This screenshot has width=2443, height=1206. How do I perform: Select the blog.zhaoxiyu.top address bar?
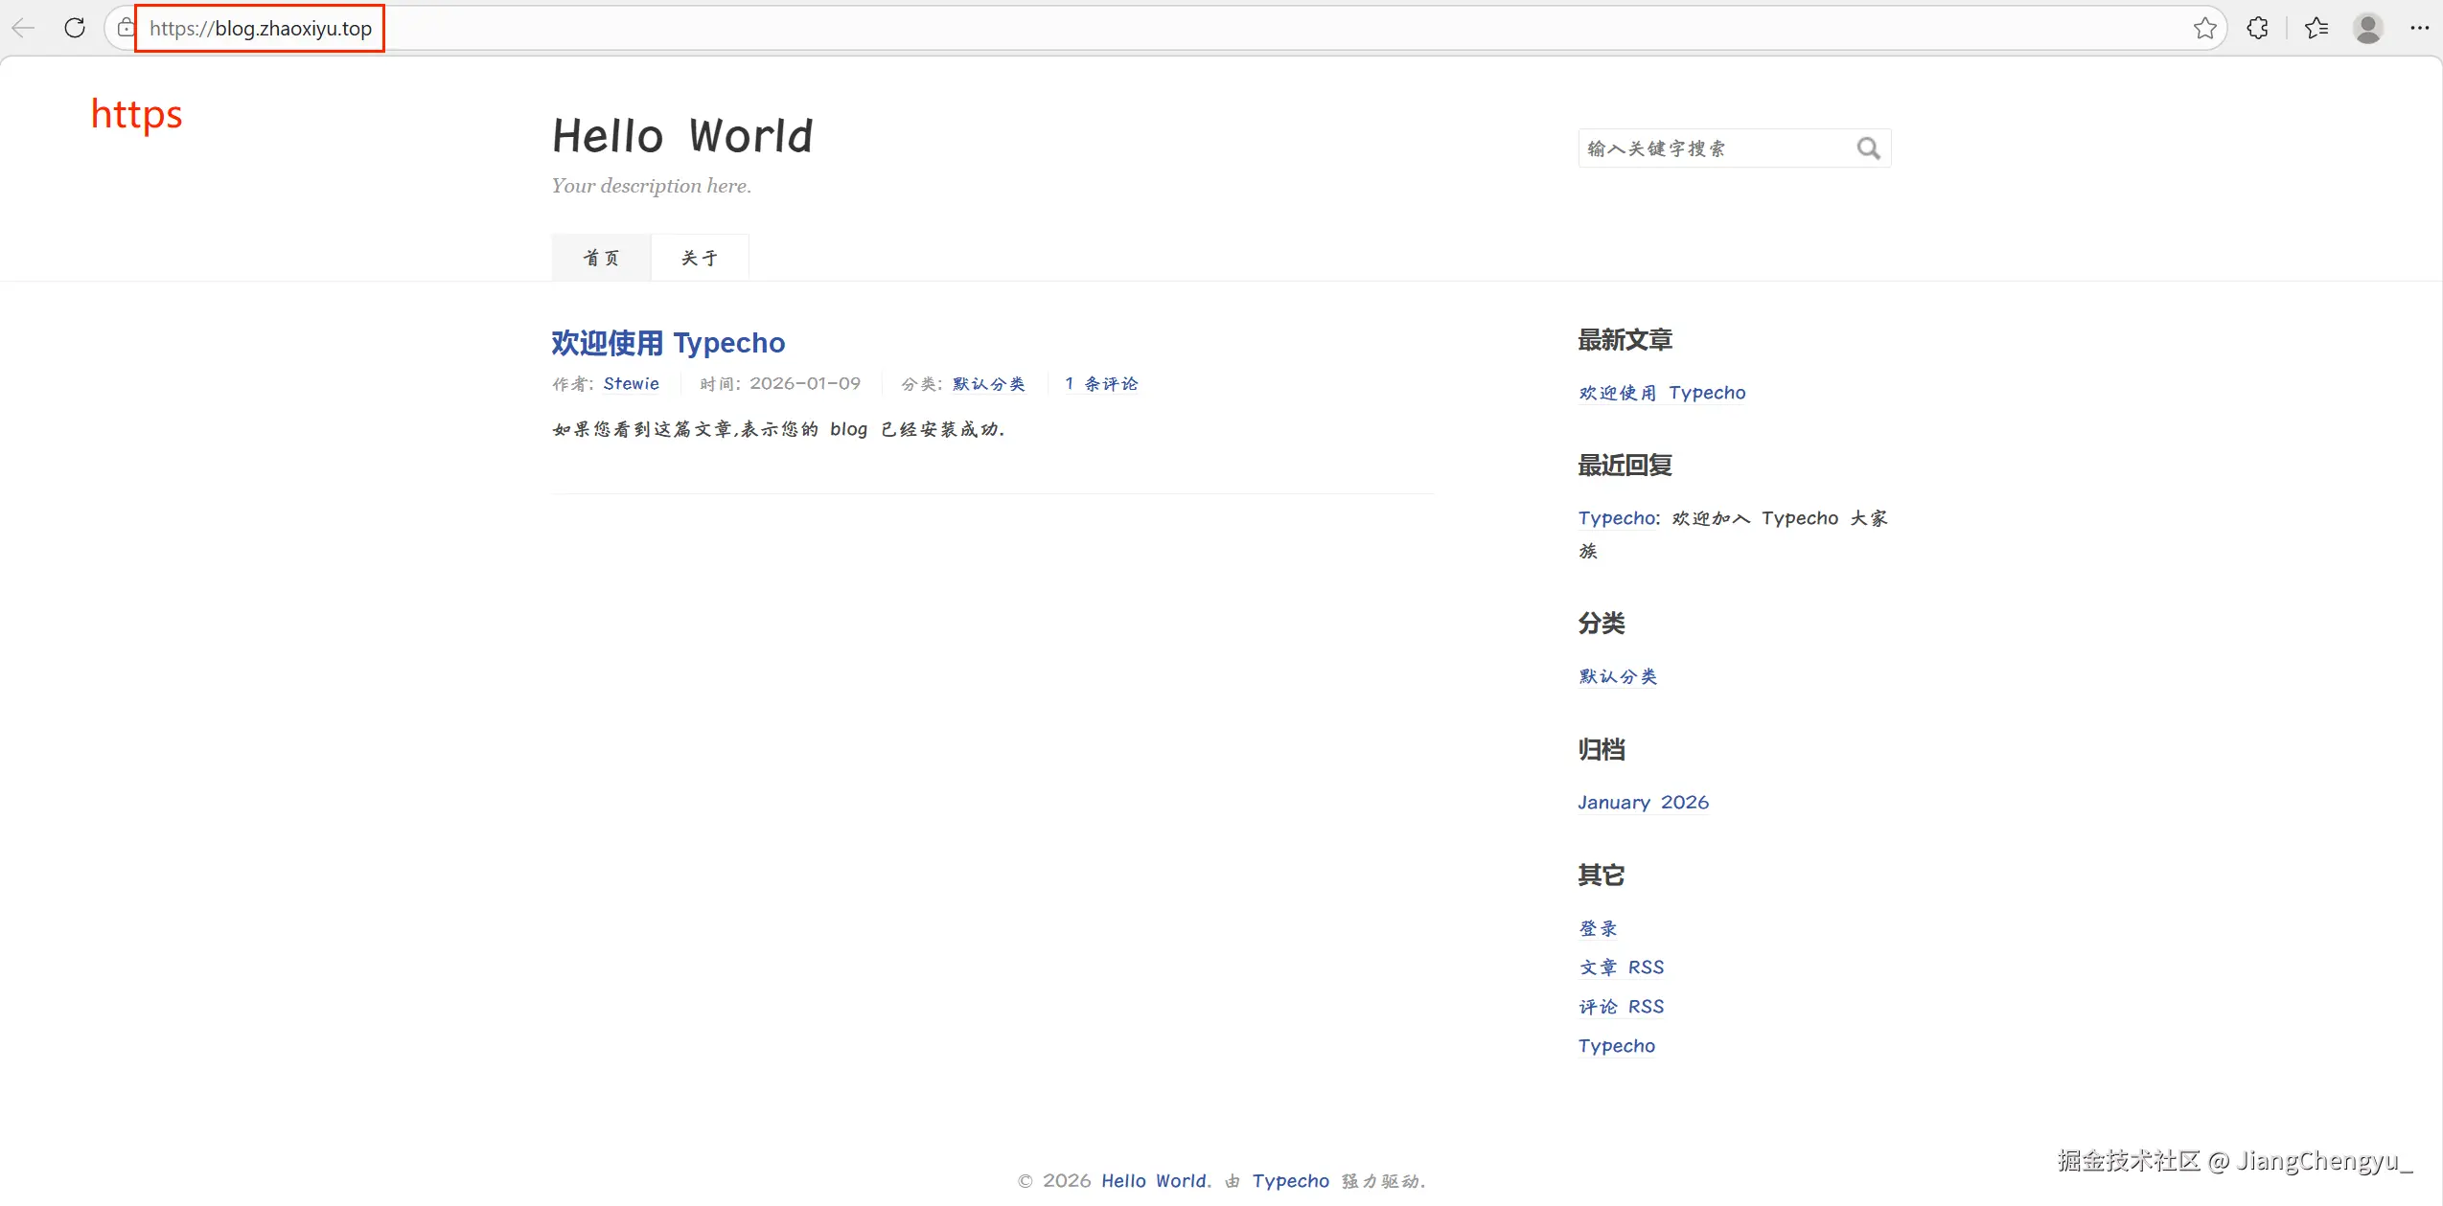click(261, 29)
